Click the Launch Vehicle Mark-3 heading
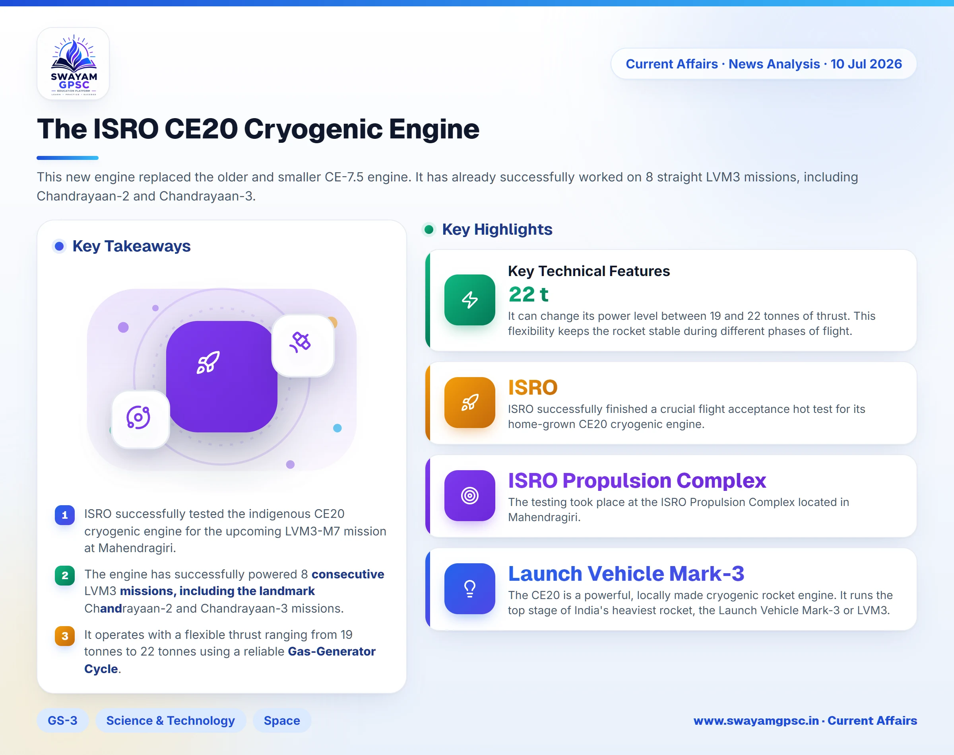This screenshot has height=755, width=954. pyautogui.click(x=626, y=573)
